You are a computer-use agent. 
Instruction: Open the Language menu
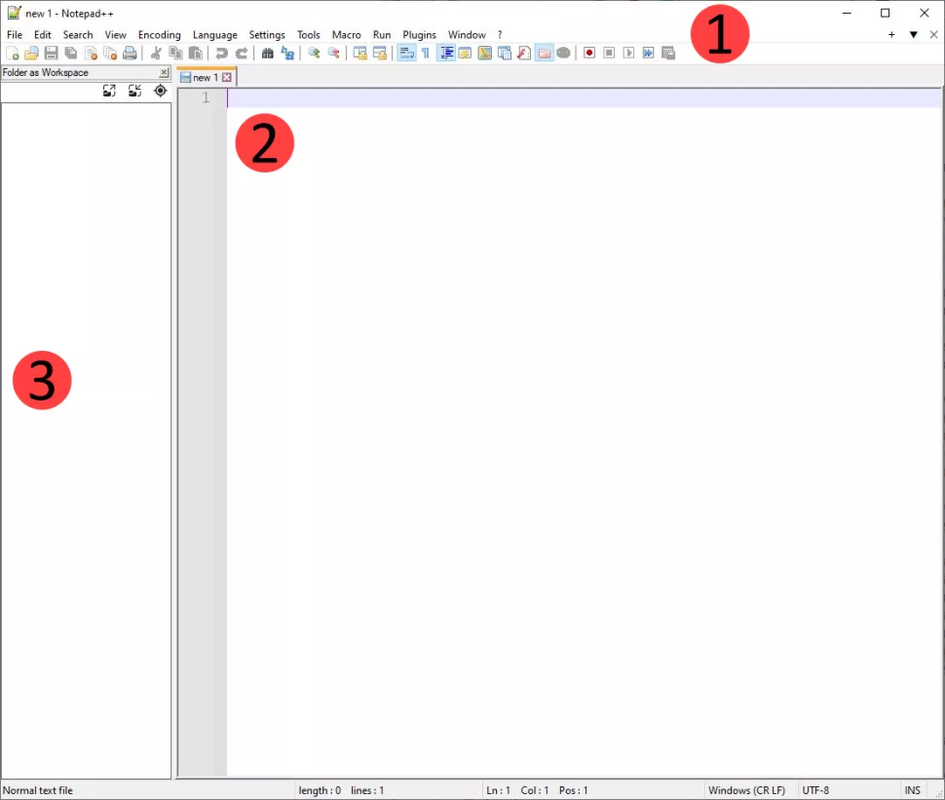coord(214,35)
